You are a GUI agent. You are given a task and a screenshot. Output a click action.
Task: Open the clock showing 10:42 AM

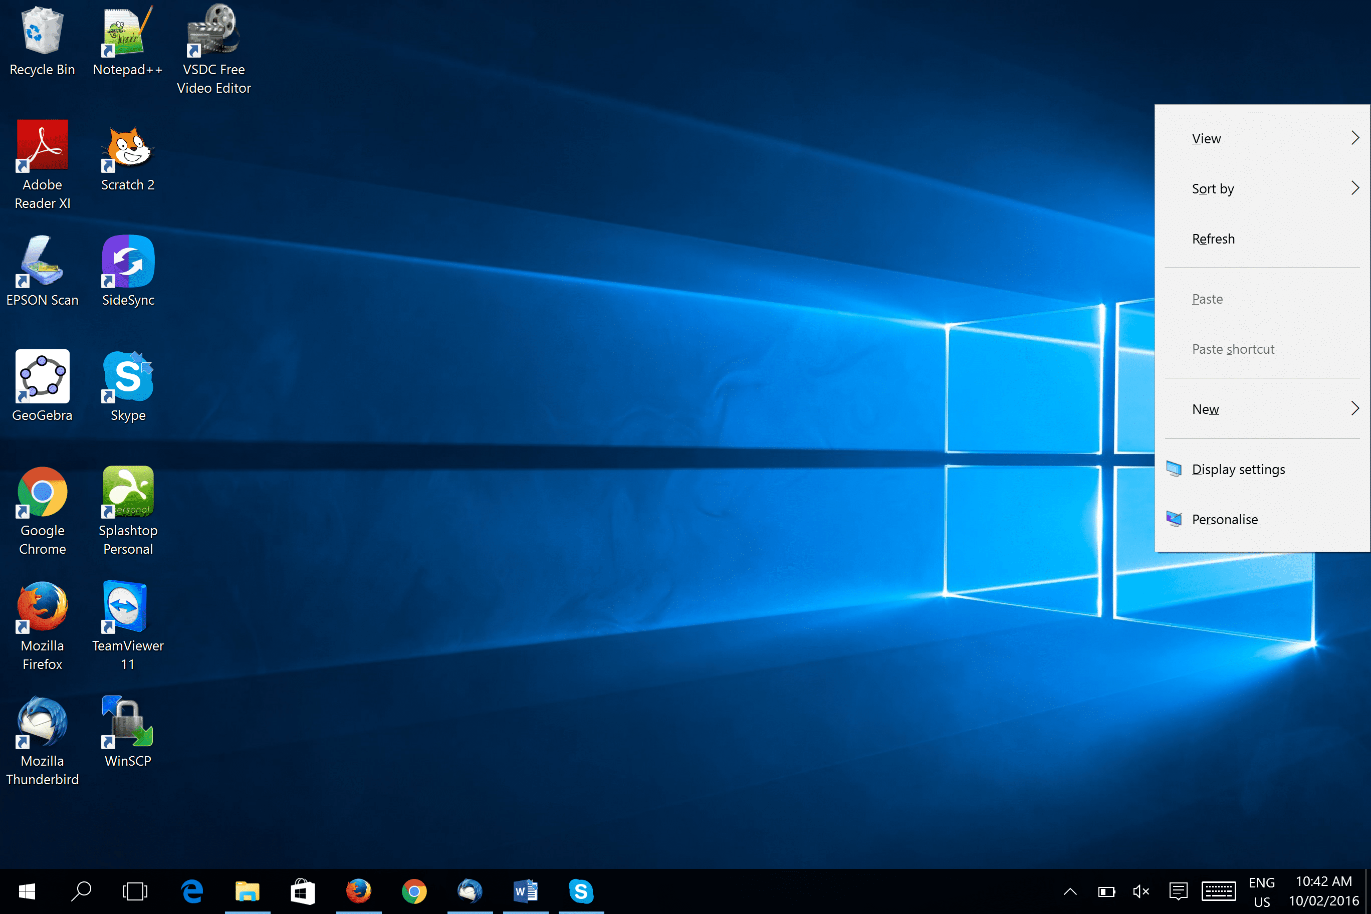(x=1323, y=891)
